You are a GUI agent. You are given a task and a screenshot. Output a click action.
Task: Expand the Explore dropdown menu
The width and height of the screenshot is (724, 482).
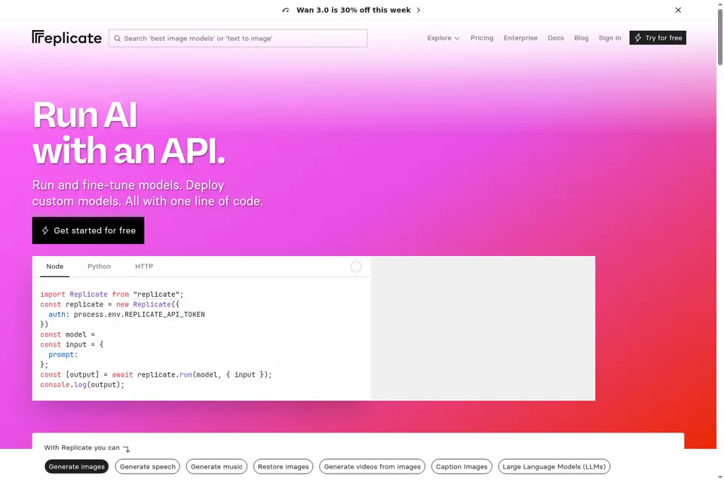(x=443, y=38)
